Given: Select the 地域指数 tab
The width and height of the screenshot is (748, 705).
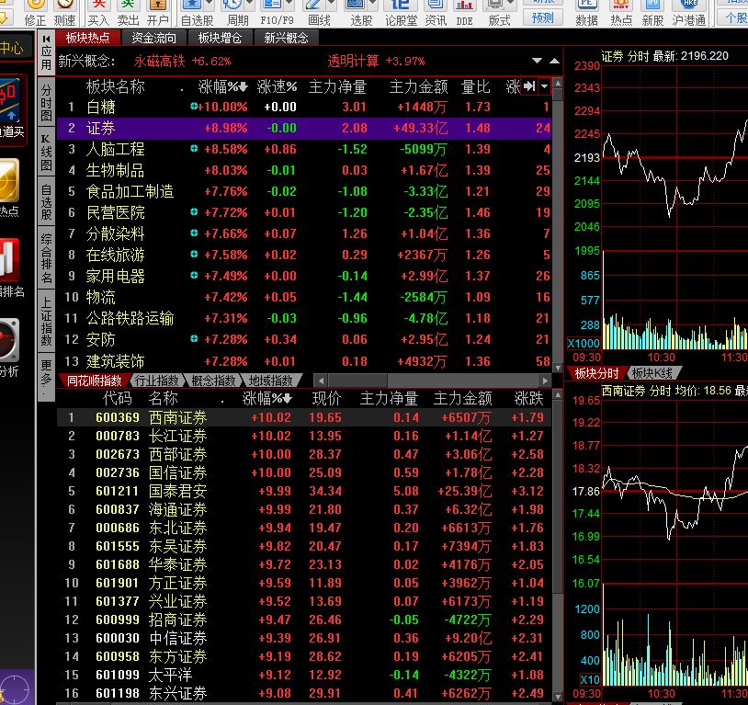Looking at the screenshot, I should pyautogui.click(x=271, y=381).
